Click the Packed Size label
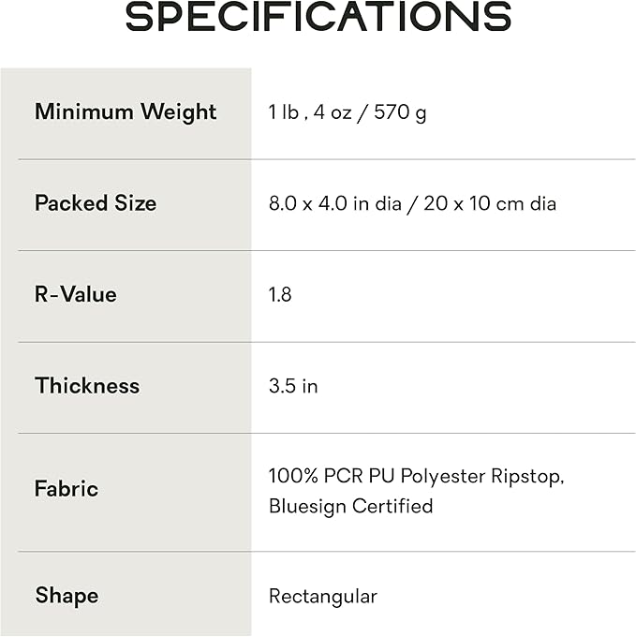This screenshot has height=637, width=636. 96,203
